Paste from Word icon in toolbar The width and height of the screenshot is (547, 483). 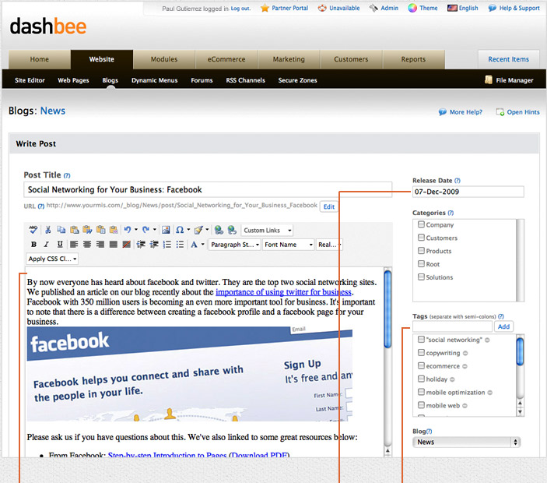coord(87,230)
